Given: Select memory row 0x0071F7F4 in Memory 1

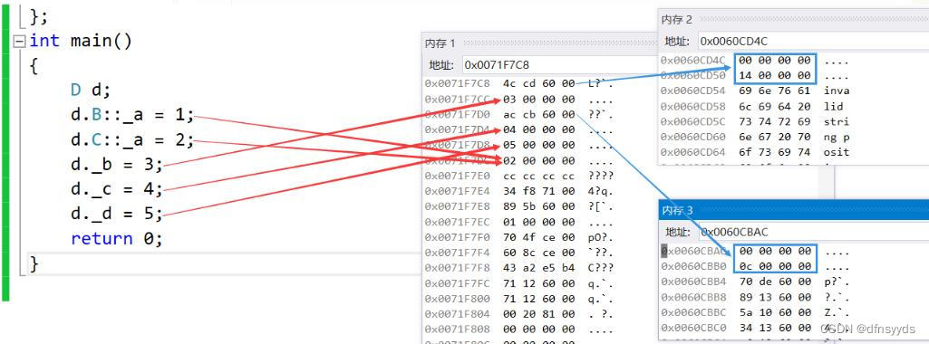Looking at the screenshot, I should 519,253.
